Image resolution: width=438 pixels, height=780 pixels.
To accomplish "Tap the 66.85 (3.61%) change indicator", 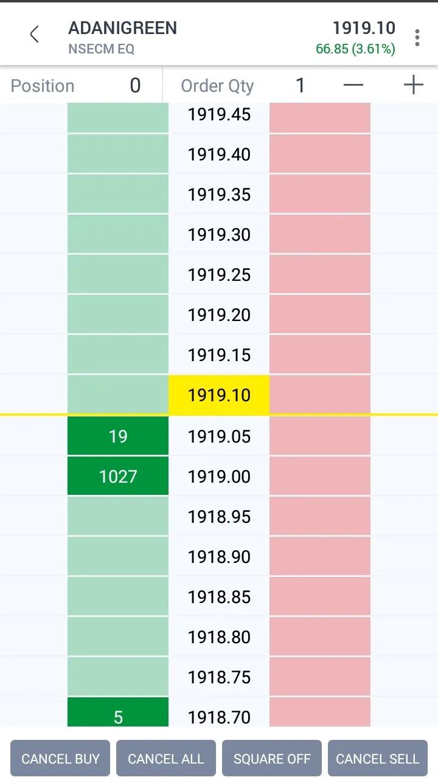I will pyautogui.click(x=355, y=49).
